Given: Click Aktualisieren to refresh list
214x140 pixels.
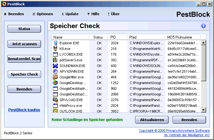Looking at the screenshot, I should coord(152,120).
